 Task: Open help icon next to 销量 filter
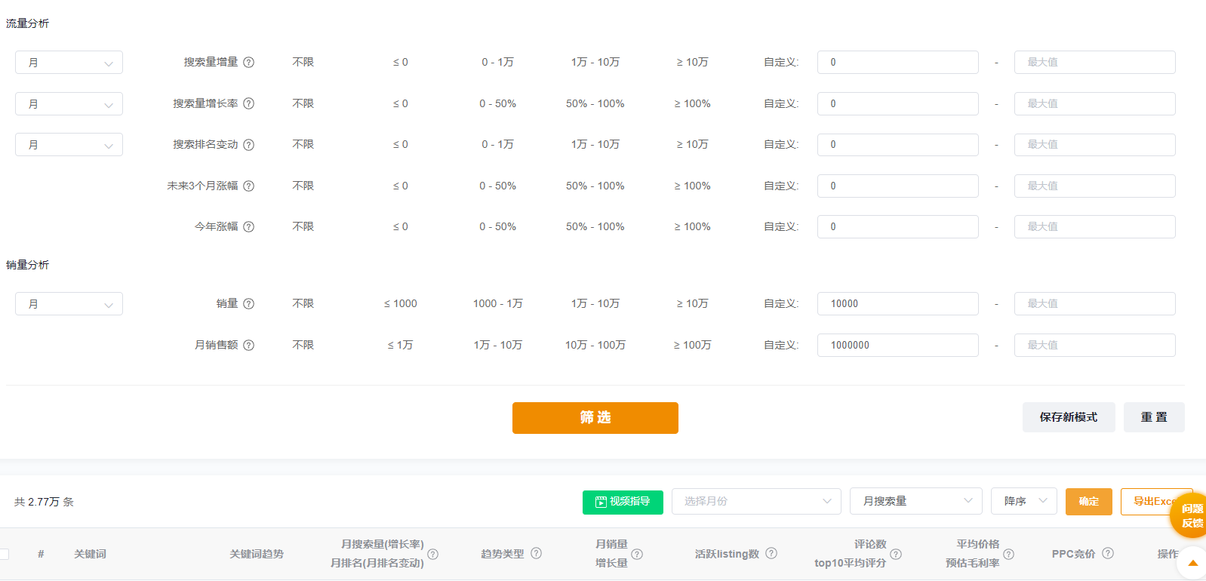(248, 303)
